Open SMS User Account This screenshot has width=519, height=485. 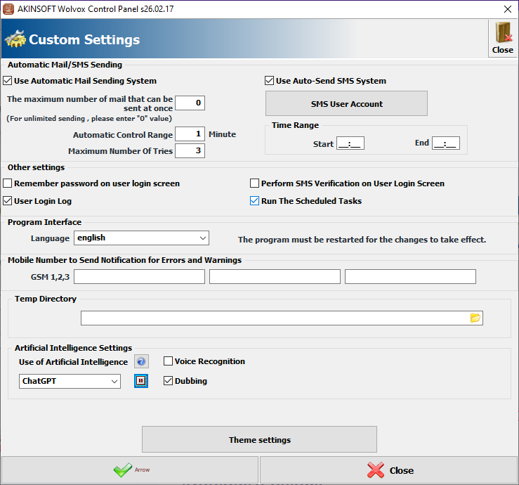click(x=346, y=104)
